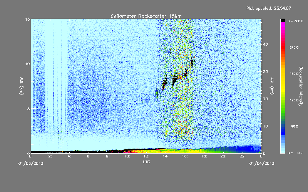Click the Backscatter Intensity colorbar label
Image resolution: width=308 pixels, height=192 pixels.
[x=301, y=86]
